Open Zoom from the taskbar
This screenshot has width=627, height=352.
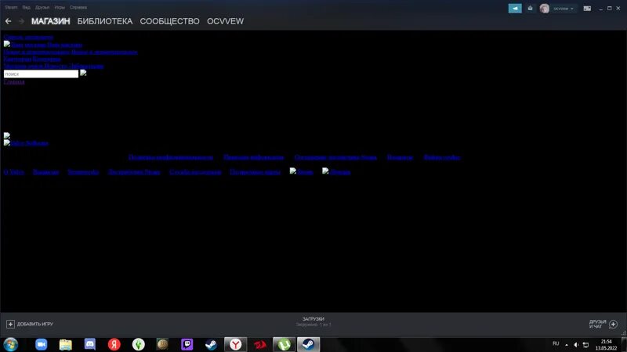point(42,344)
